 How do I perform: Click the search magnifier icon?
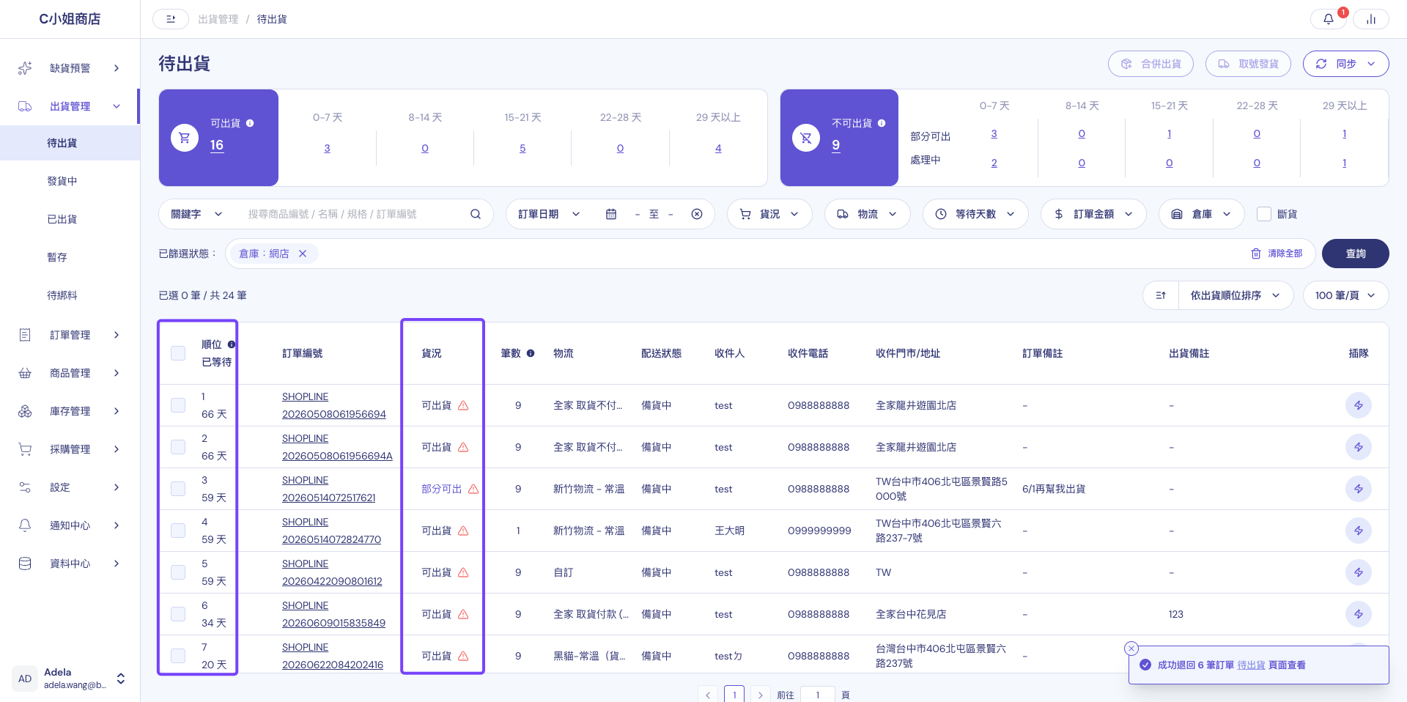tap(476, 214)
